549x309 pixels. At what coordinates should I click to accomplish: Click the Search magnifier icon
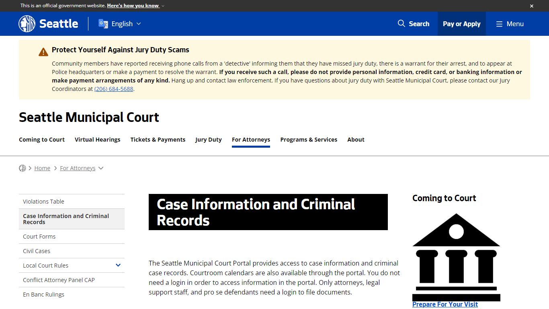(x=401, y=24)
